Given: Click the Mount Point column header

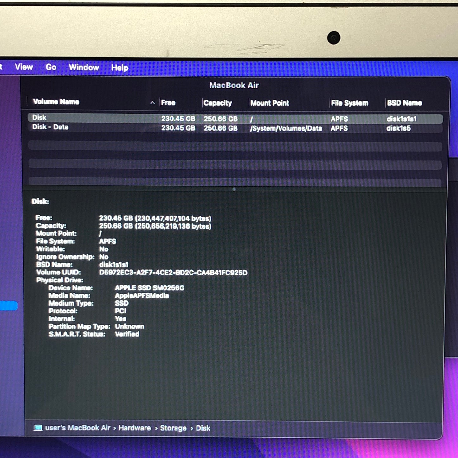Looking at the screenshot, I should coord(270,103).
